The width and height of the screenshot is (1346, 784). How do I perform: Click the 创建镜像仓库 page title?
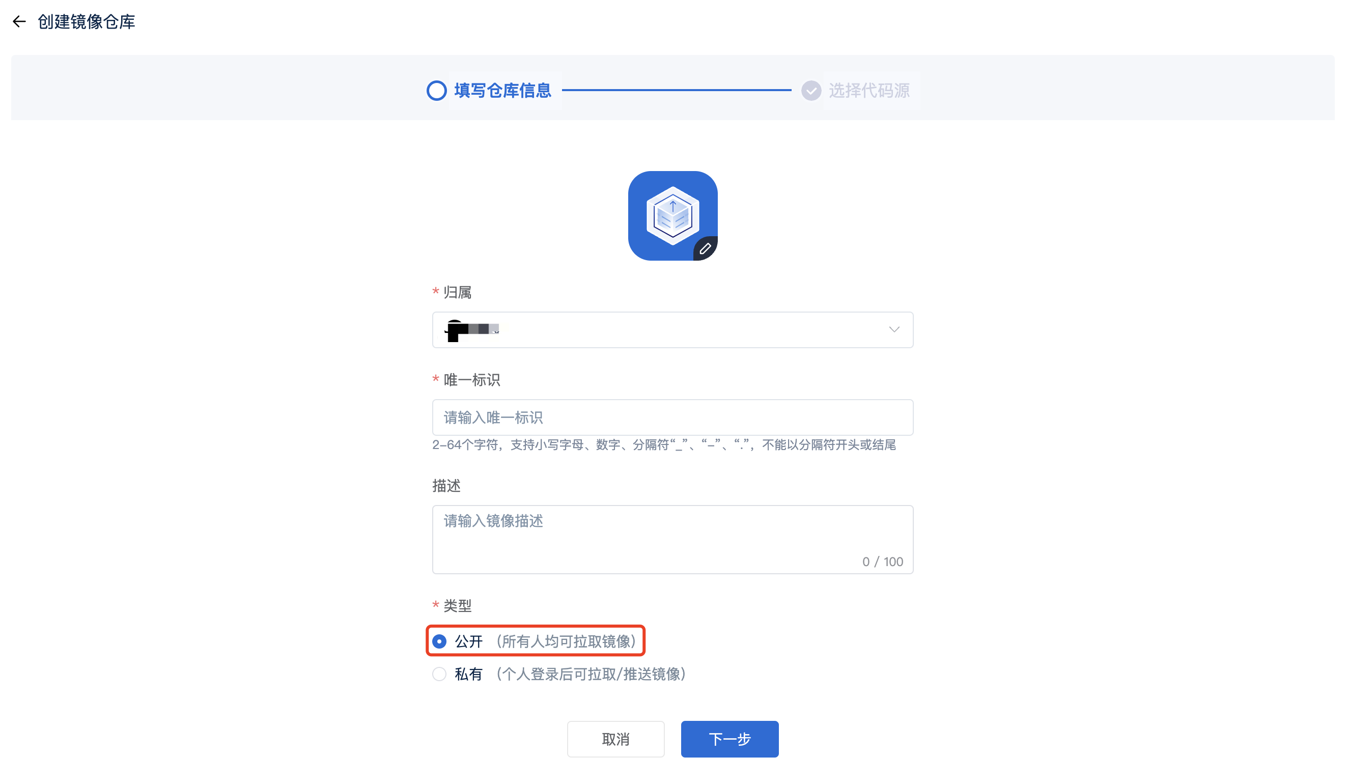coord(87,21)
